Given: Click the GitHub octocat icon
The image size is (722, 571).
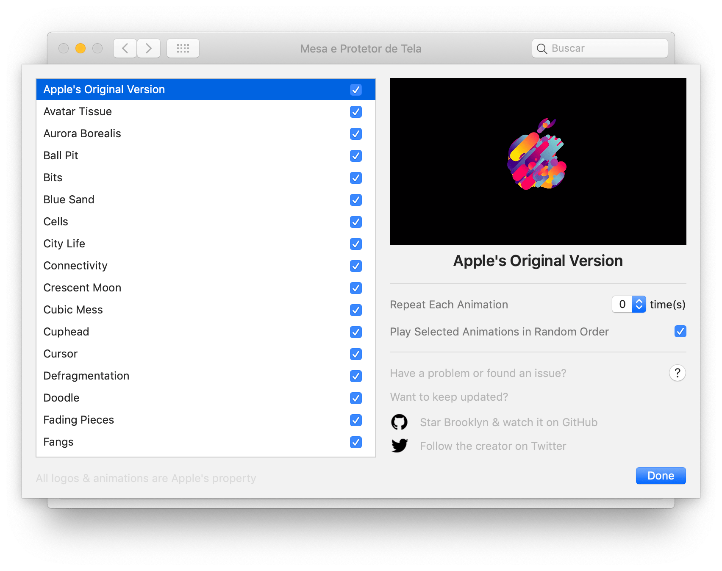Looking at the screenshot, I should [x=399, y=422].
